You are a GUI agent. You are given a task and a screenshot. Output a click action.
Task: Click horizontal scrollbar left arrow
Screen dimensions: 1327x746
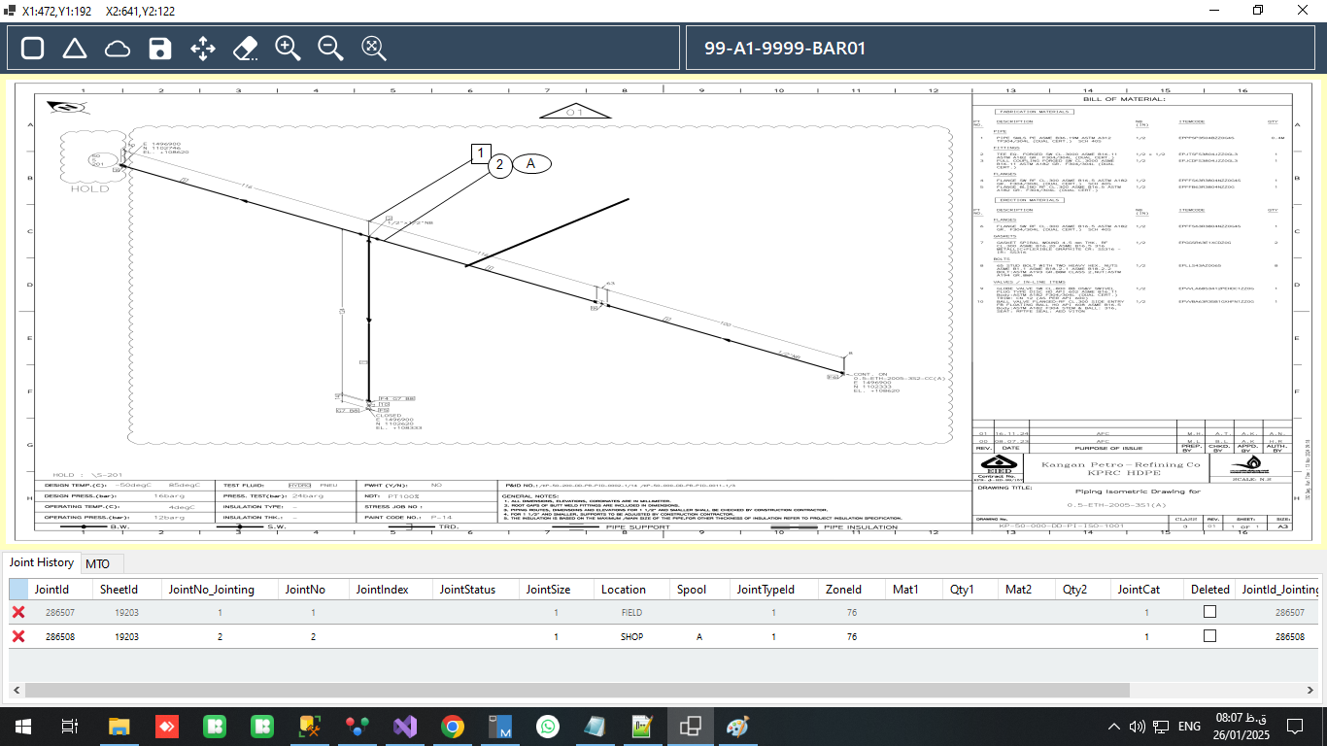coord(17,690)
